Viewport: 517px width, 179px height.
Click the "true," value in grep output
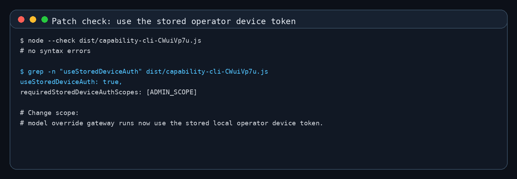[113, 82]
